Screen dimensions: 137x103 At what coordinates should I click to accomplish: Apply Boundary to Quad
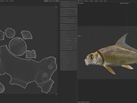tap(68, 49)
